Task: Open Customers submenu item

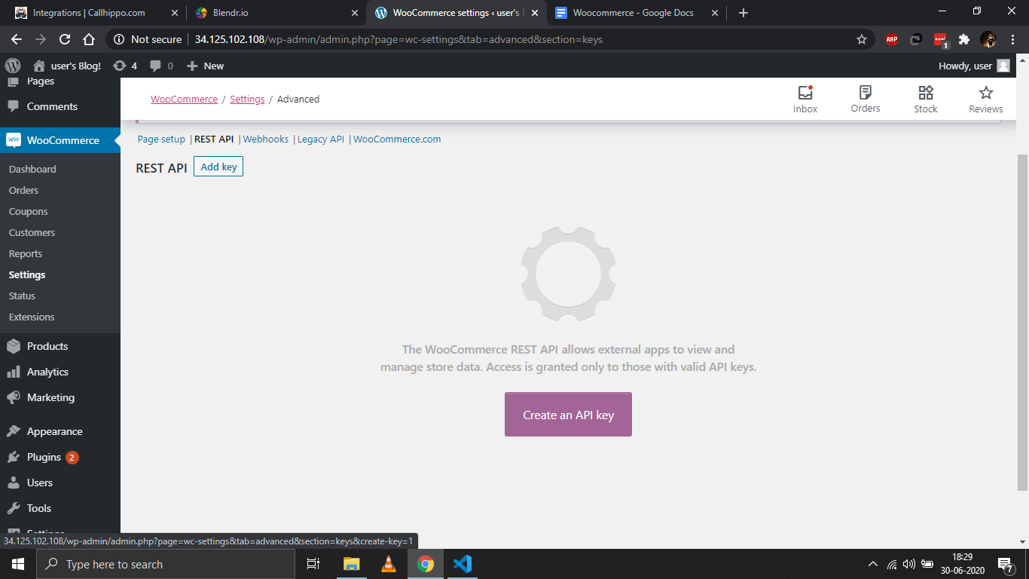Action: [32, 232]
